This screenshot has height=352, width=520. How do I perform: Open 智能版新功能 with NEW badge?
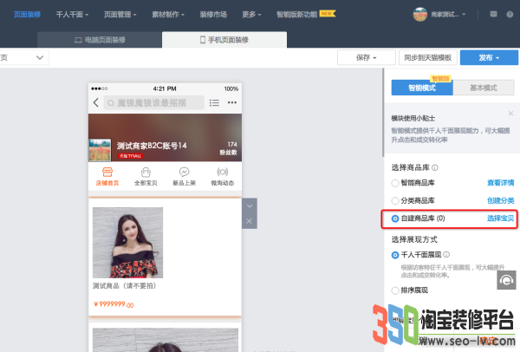306,14
